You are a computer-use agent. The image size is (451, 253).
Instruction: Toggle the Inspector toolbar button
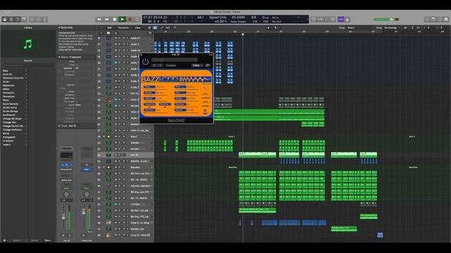click(11, 19)
